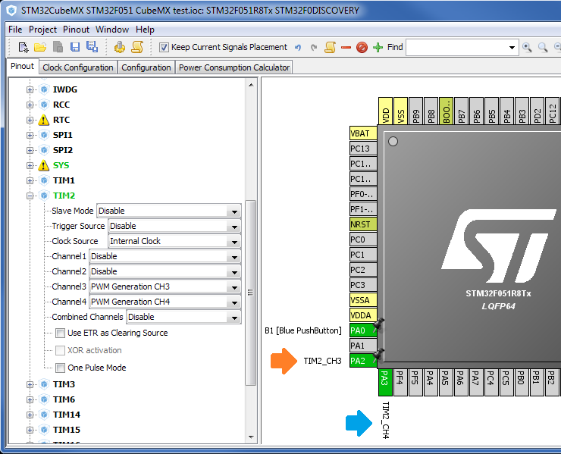Click the Save project floppy icon

click(75, 47)
